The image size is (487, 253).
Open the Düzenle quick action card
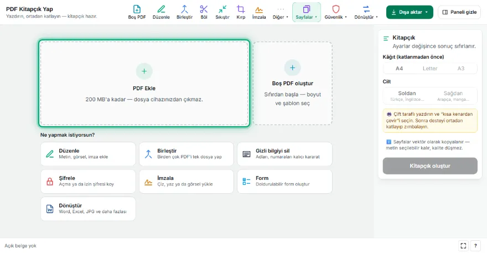88,154
